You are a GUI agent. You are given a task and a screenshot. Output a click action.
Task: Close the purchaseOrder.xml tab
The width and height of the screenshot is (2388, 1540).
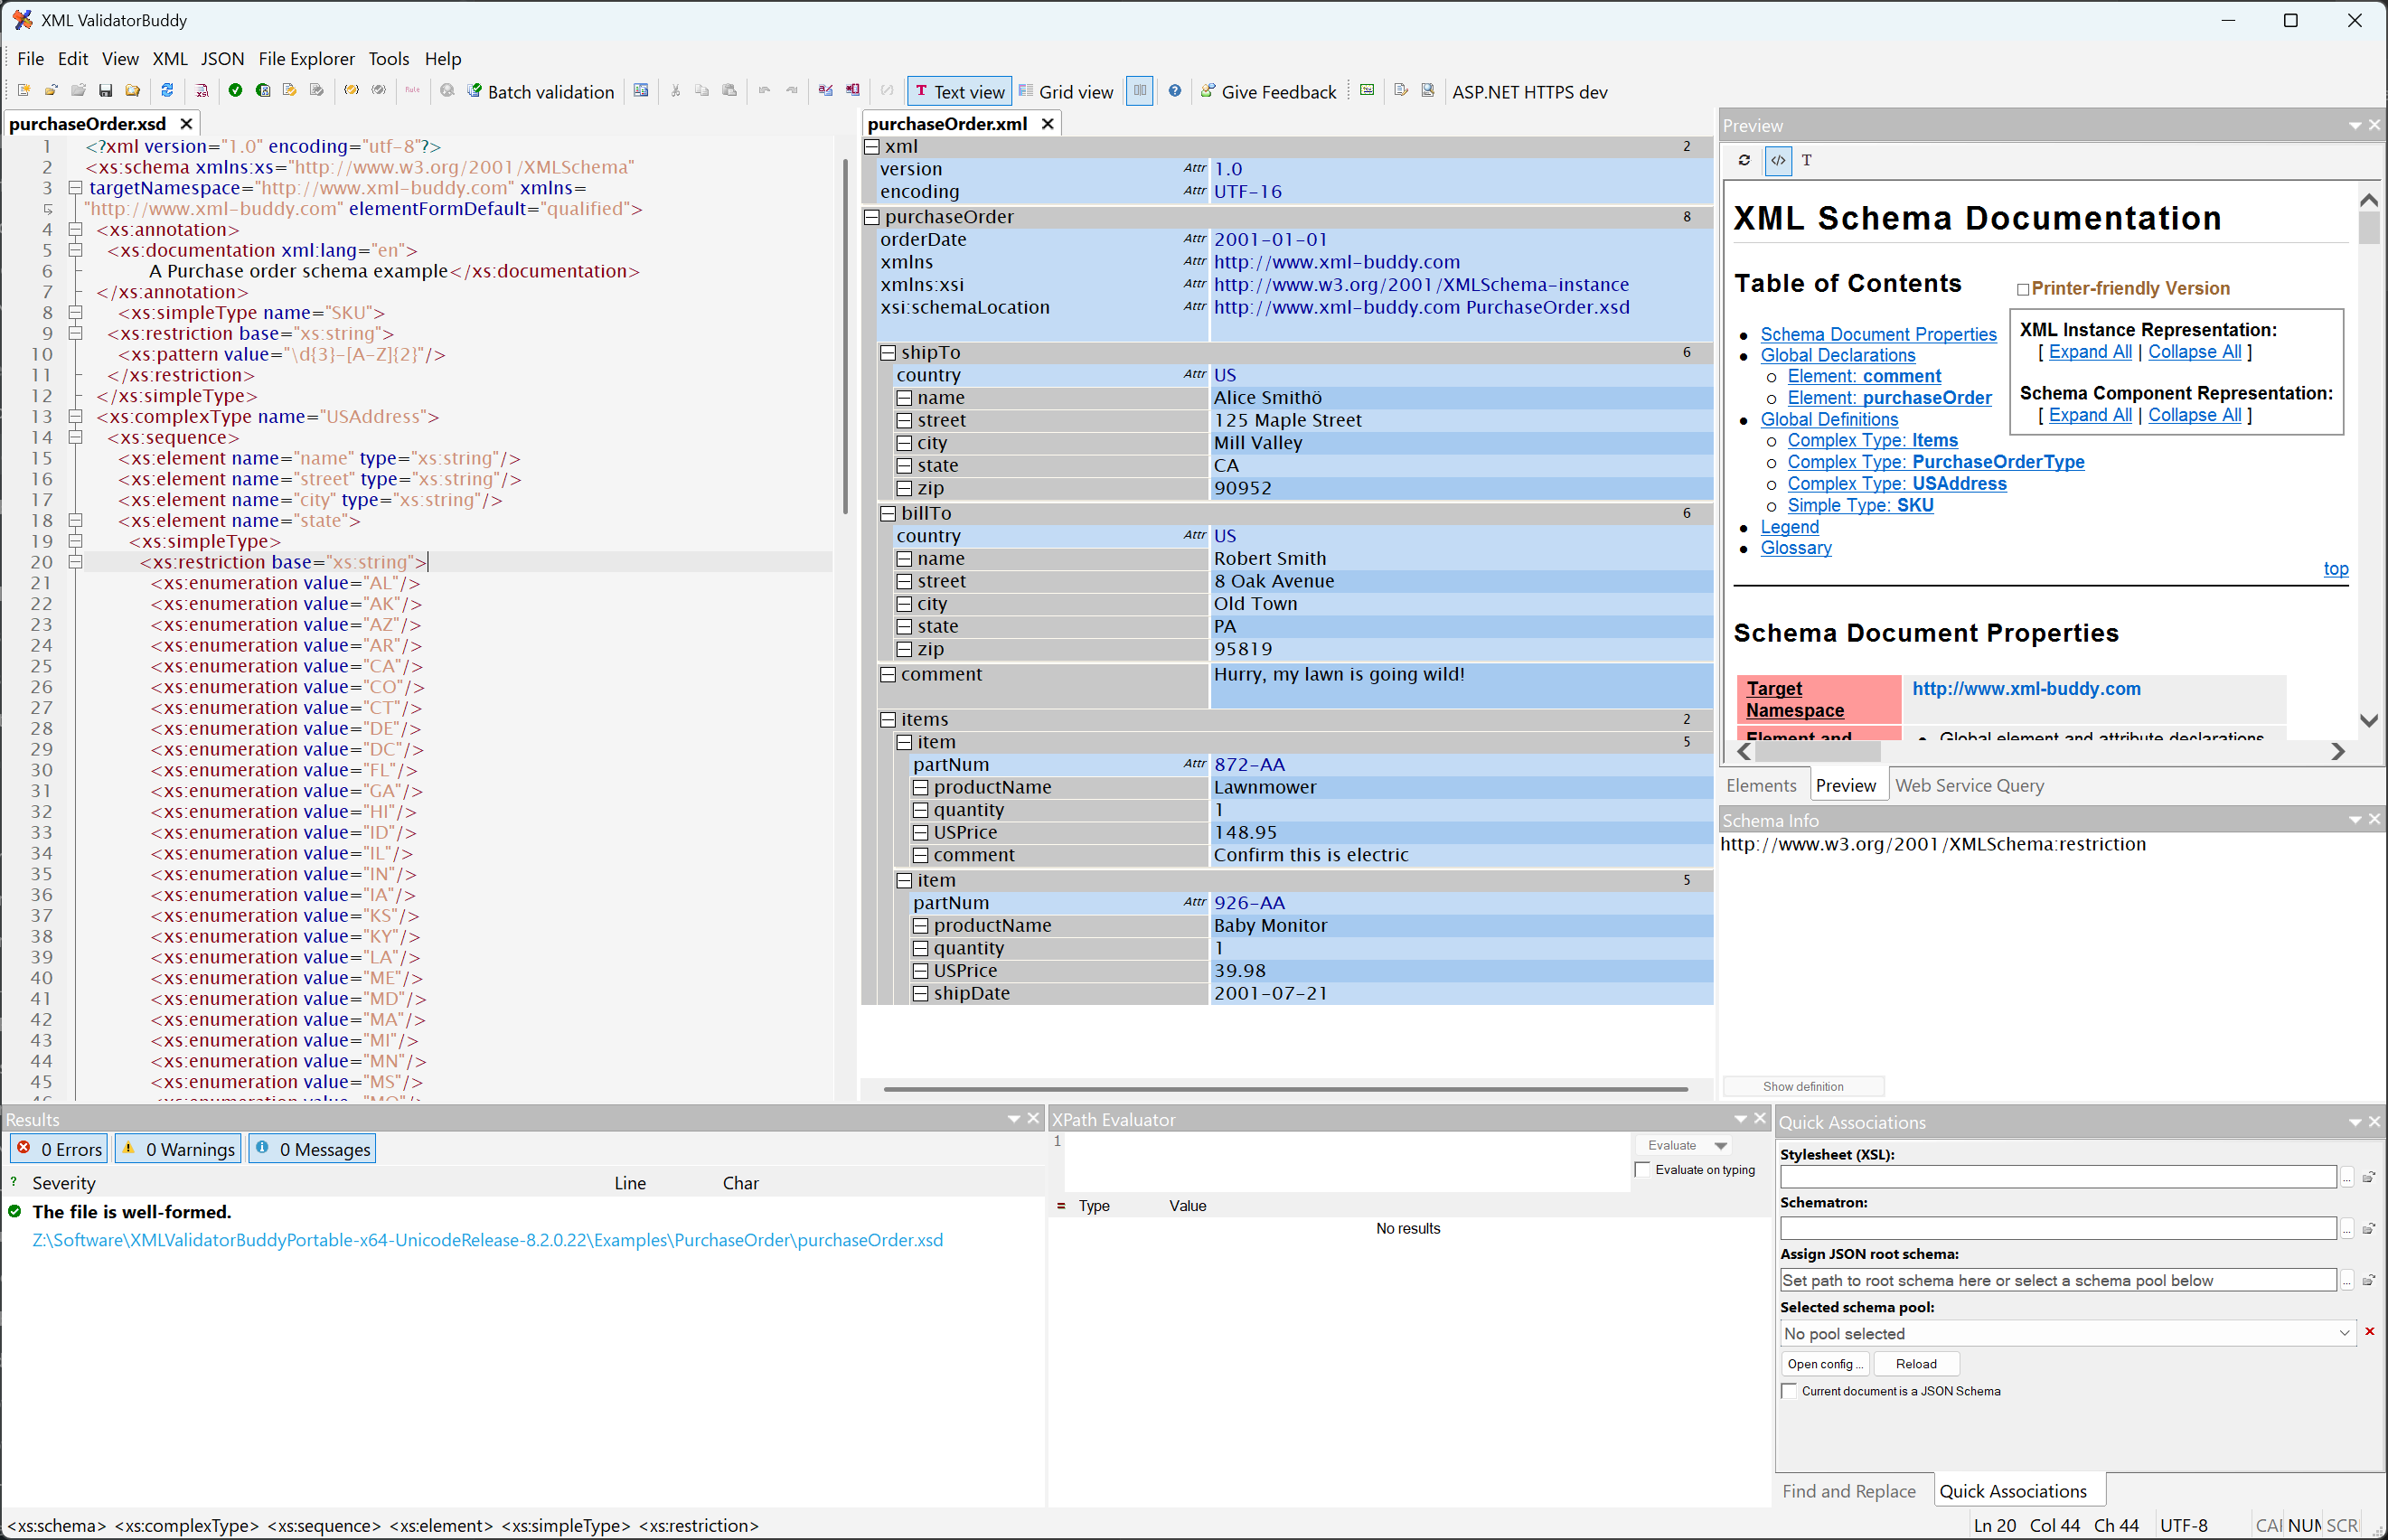[x=1047, y=124]
